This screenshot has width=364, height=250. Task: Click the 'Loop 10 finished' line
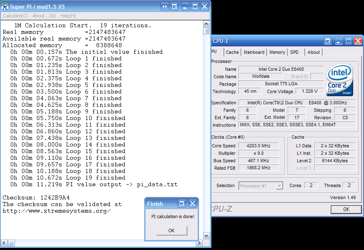point(68,118)
